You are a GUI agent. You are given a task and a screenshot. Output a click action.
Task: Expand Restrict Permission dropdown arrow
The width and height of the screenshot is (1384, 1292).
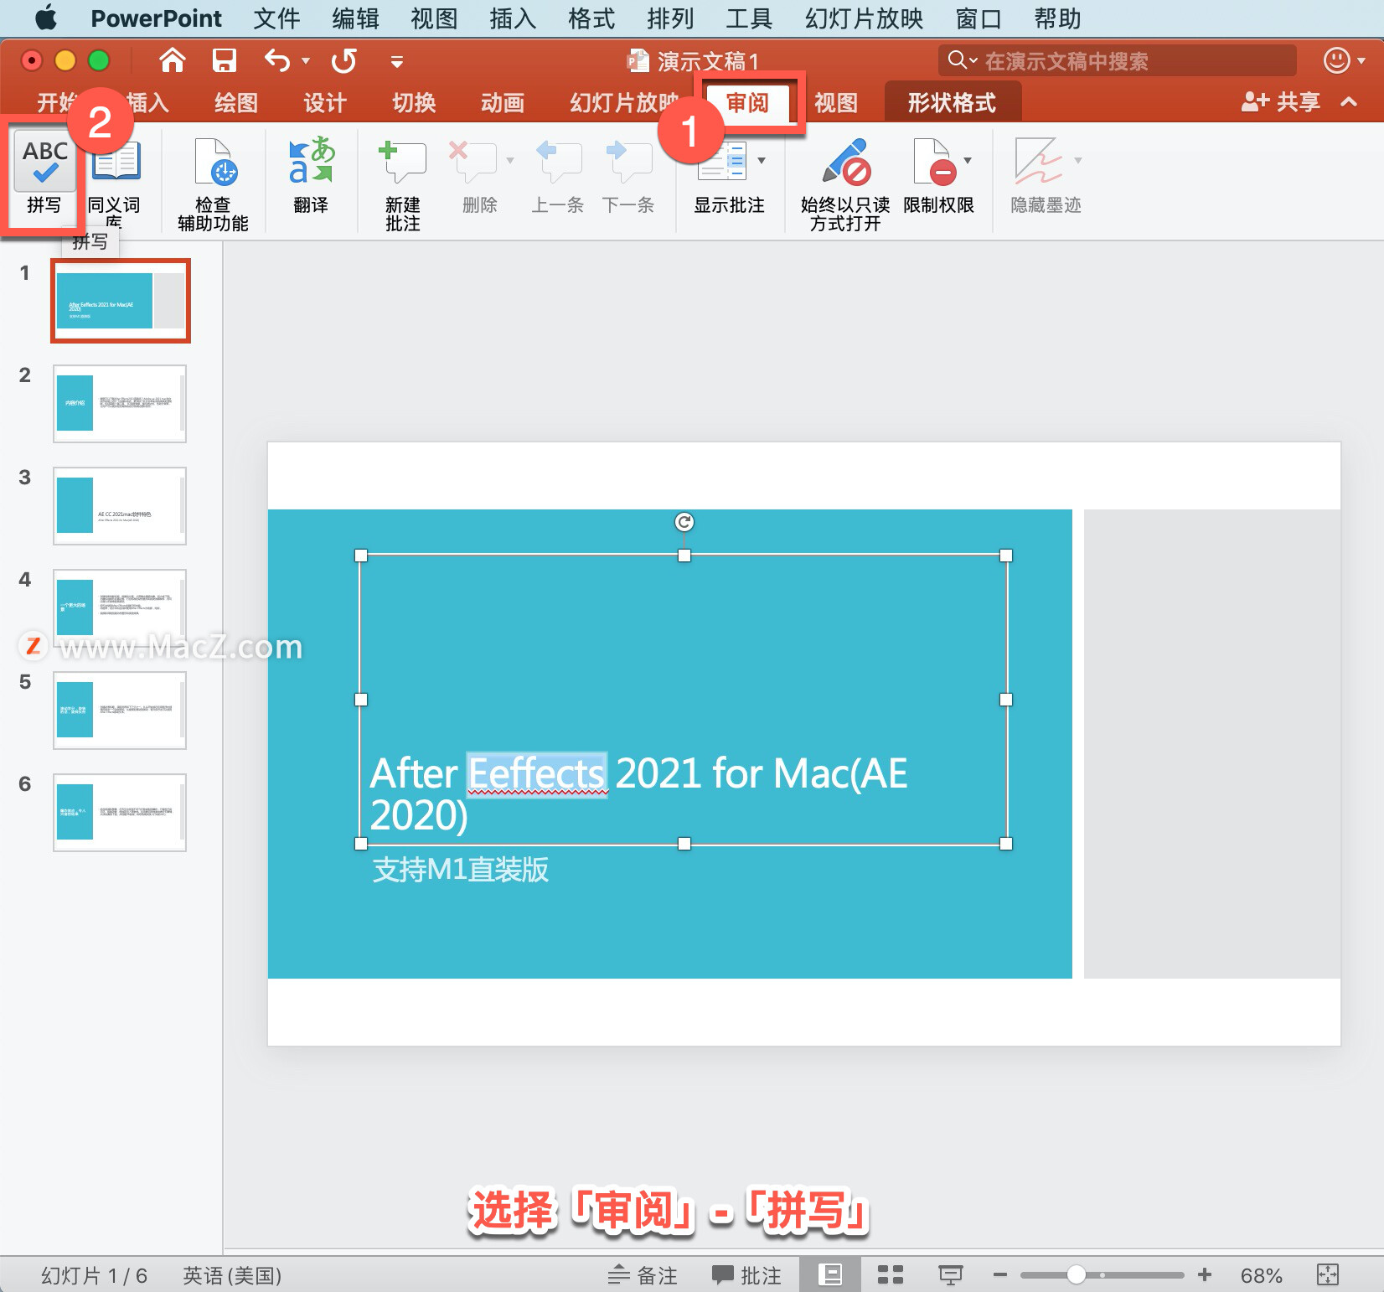968,159
